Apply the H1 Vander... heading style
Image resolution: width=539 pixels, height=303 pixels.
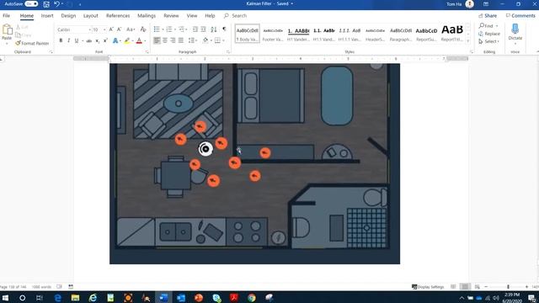(x=298, y=34)
